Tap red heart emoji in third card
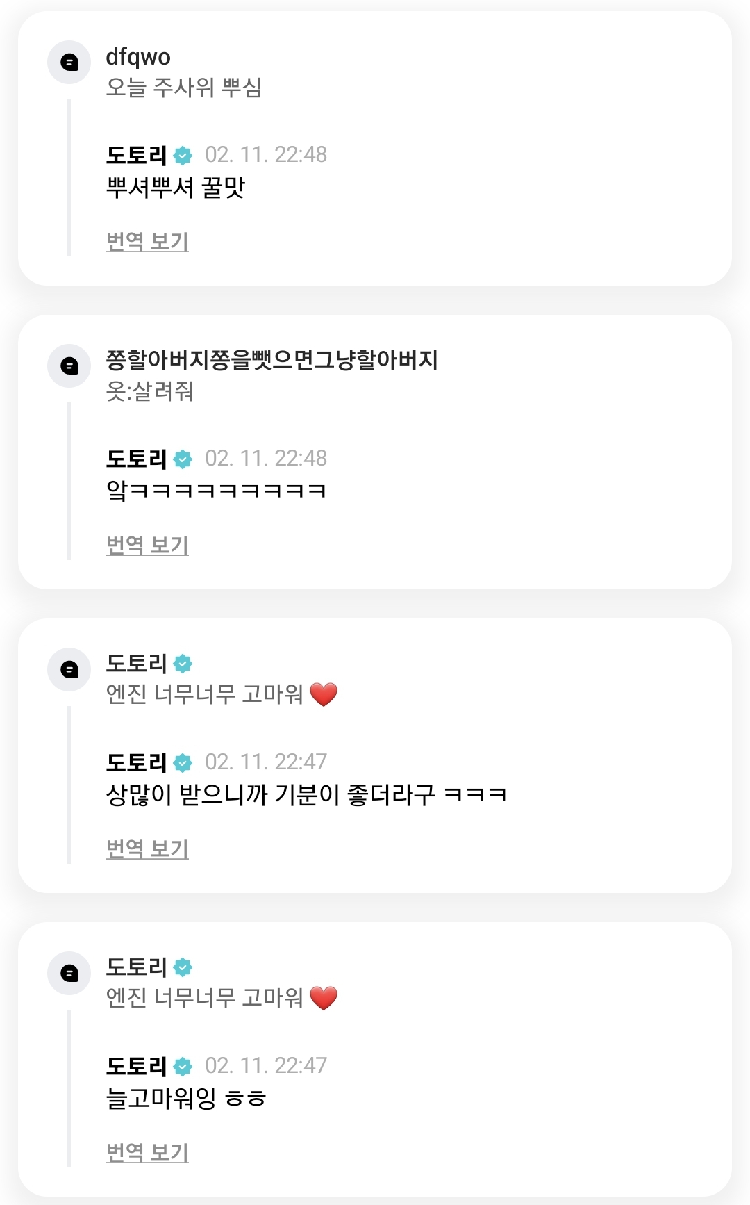The image size is (750, 1205). point(324,694)
